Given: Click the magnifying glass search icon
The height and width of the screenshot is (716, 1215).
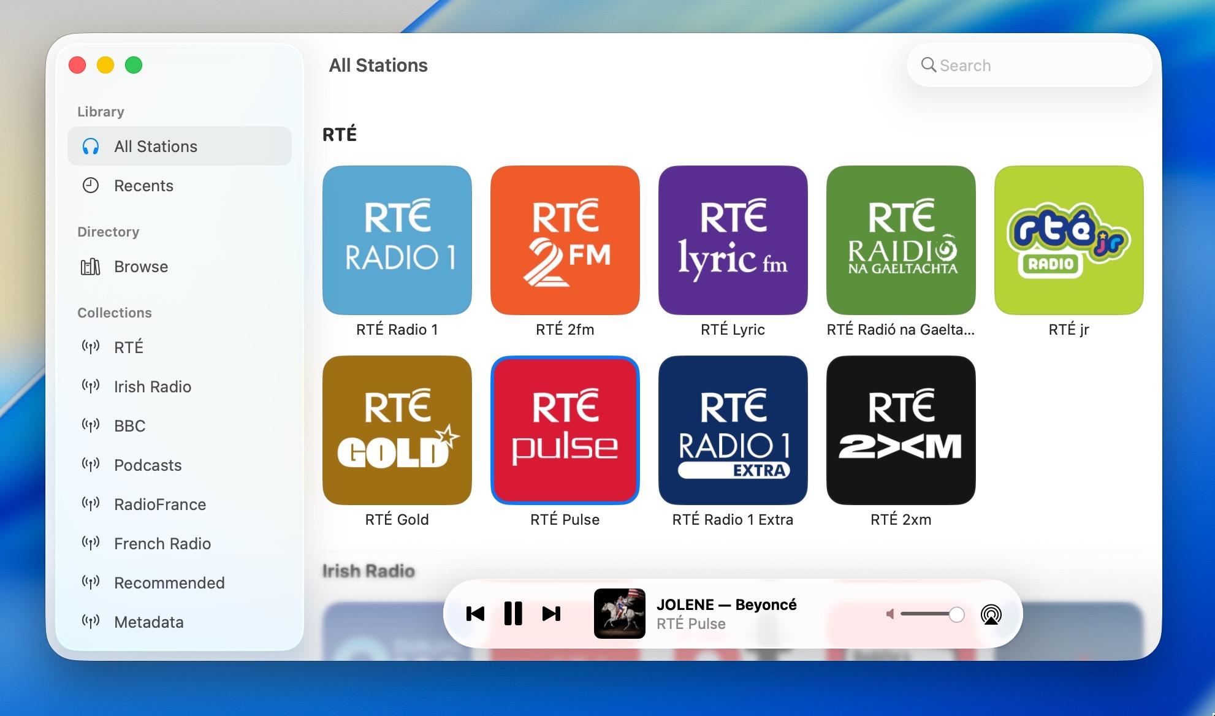Looking at the screenshot, I should click(x=929, y=65).
